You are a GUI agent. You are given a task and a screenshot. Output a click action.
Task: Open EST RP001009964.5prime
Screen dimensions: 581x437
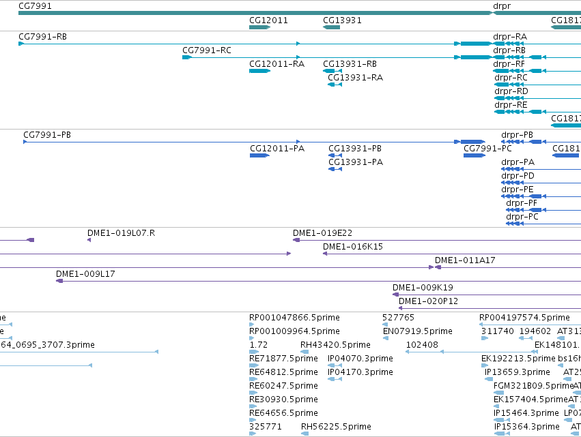click(x=294, y=331)
